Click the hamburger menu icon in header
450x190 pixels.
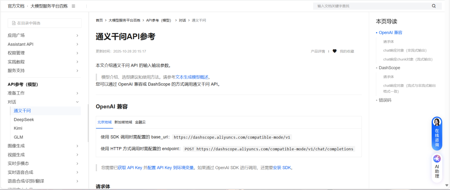pos(73,6)
